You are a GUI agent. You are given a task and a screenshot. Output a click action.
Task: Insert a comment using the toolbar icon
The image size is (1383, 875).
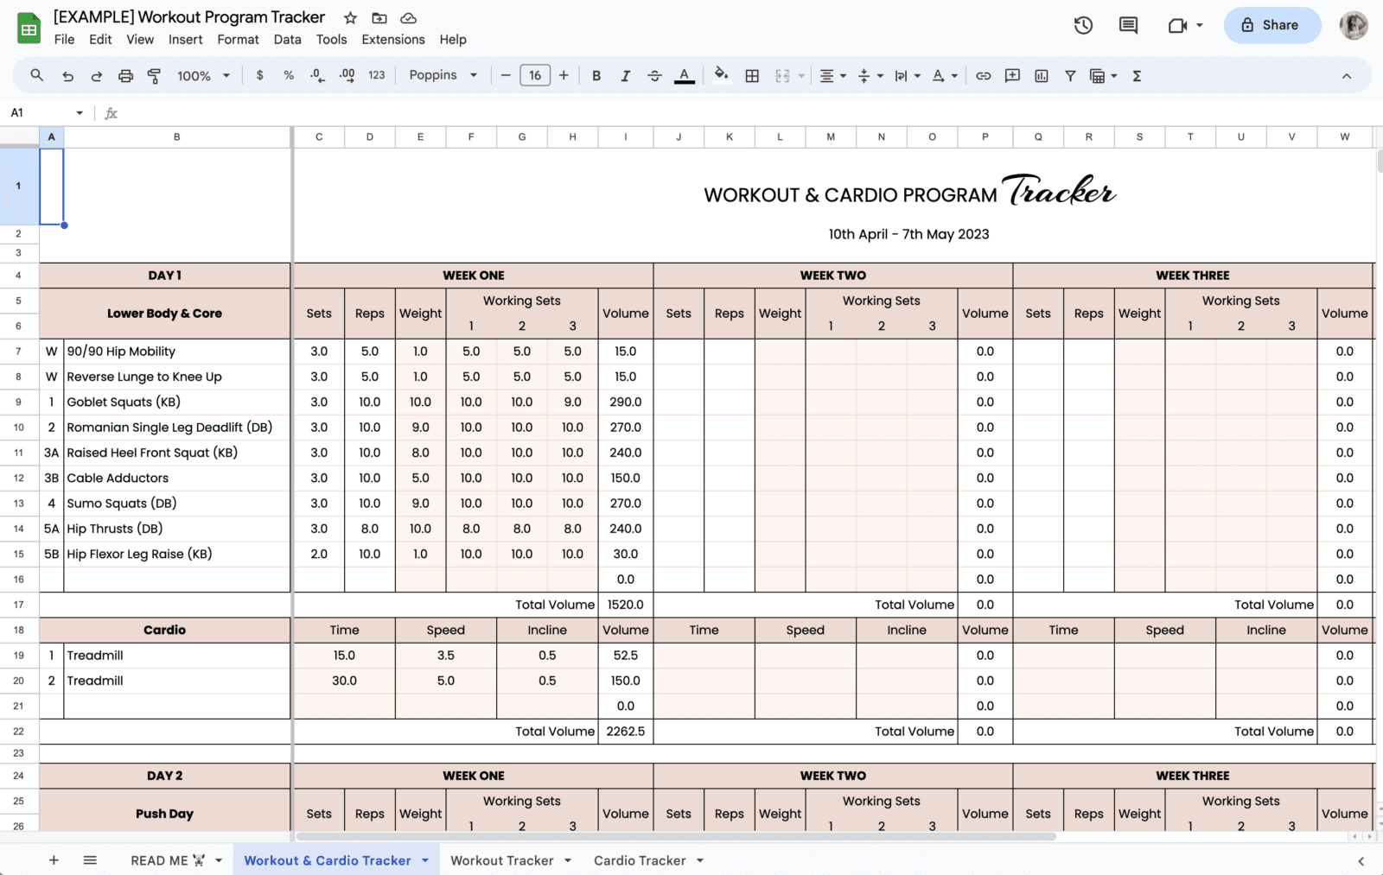coord(1011,76)
